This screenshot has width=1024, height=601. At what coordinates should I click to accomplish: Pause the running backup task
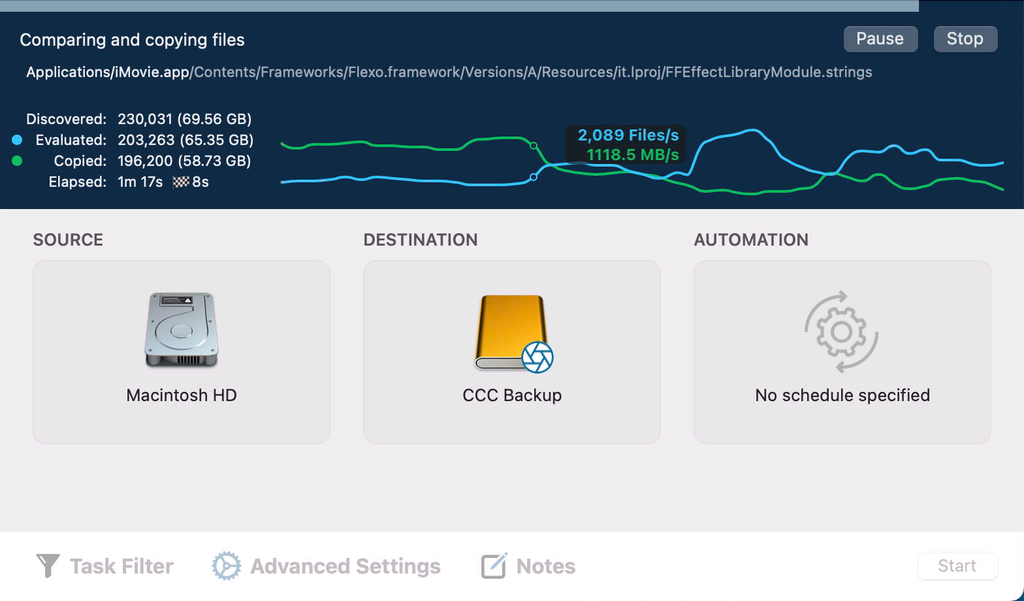pos(880,39)
